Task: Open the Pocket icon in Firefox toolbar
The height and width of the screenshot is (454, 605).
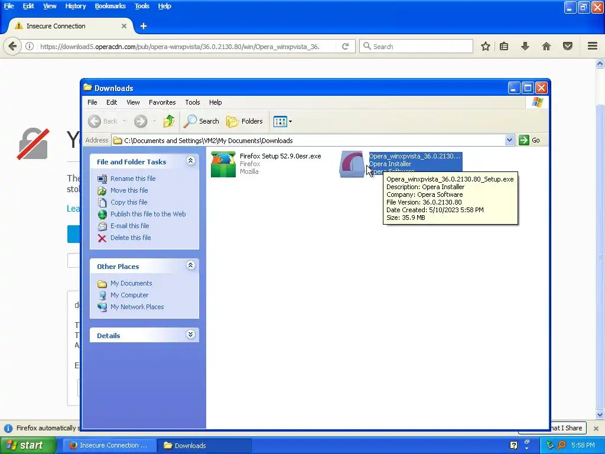Action: pos(568,46)
